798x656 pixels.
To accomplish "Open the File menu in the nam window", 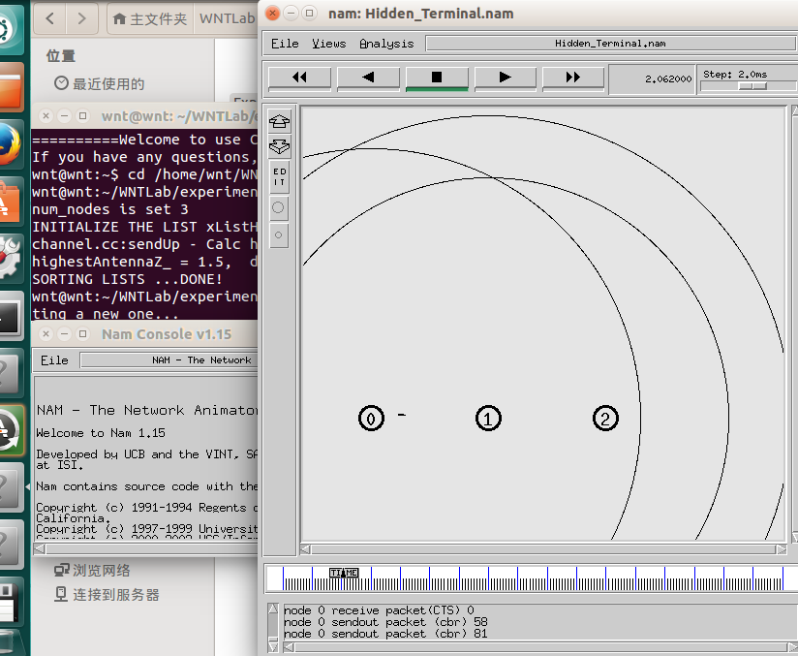I will click(285, 44).
